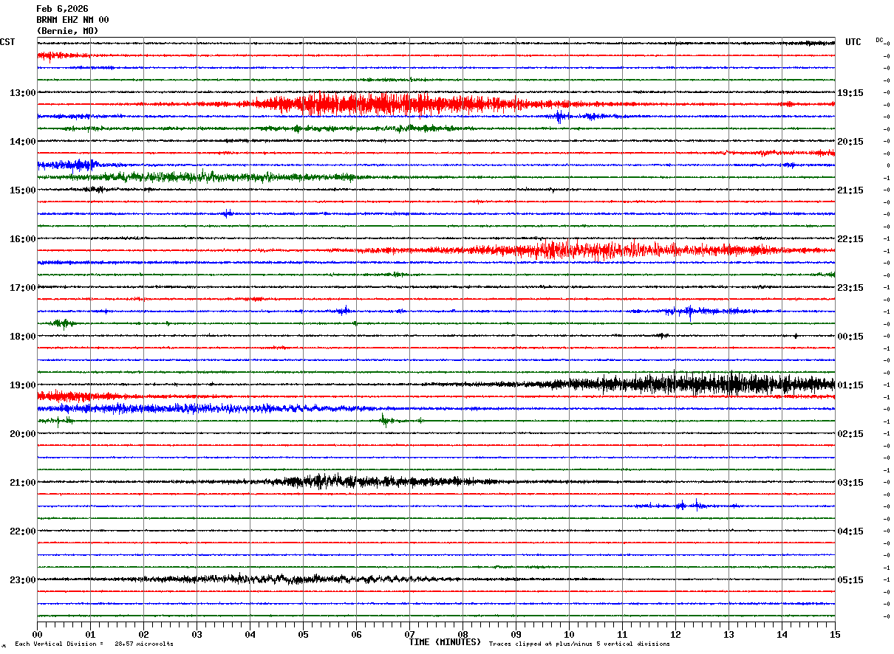Click minute tick label '03' on time axis

197,634
